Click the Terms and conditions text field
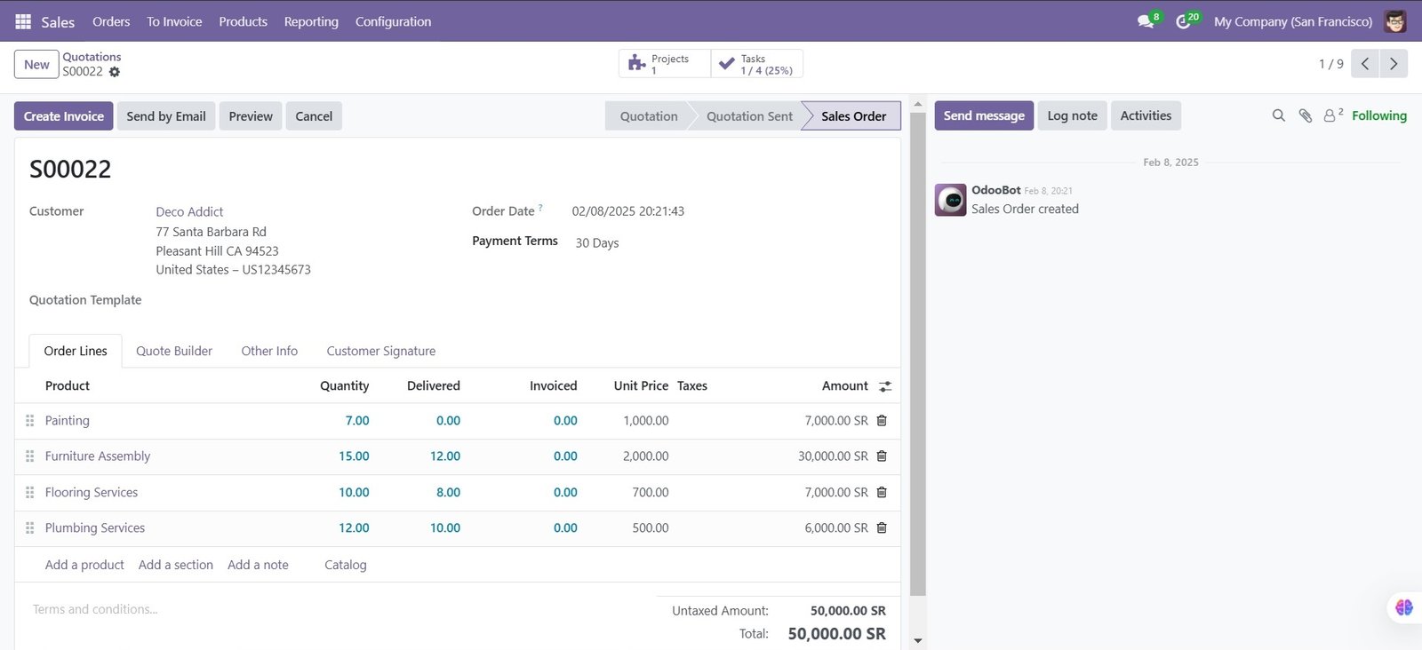Image resolution: width=1422 pixels, height=650 pixels. [x=95, y=609]
